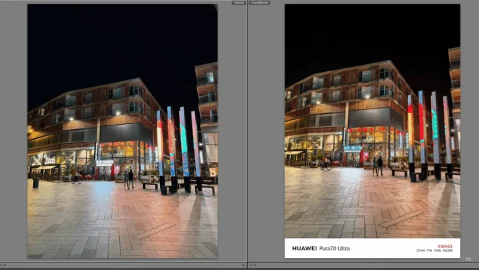The height and width of the screenshot is (270, 479).
Task: Click badge icon at Candidate bottom-right corner
Action: click(x=468, y=258)
